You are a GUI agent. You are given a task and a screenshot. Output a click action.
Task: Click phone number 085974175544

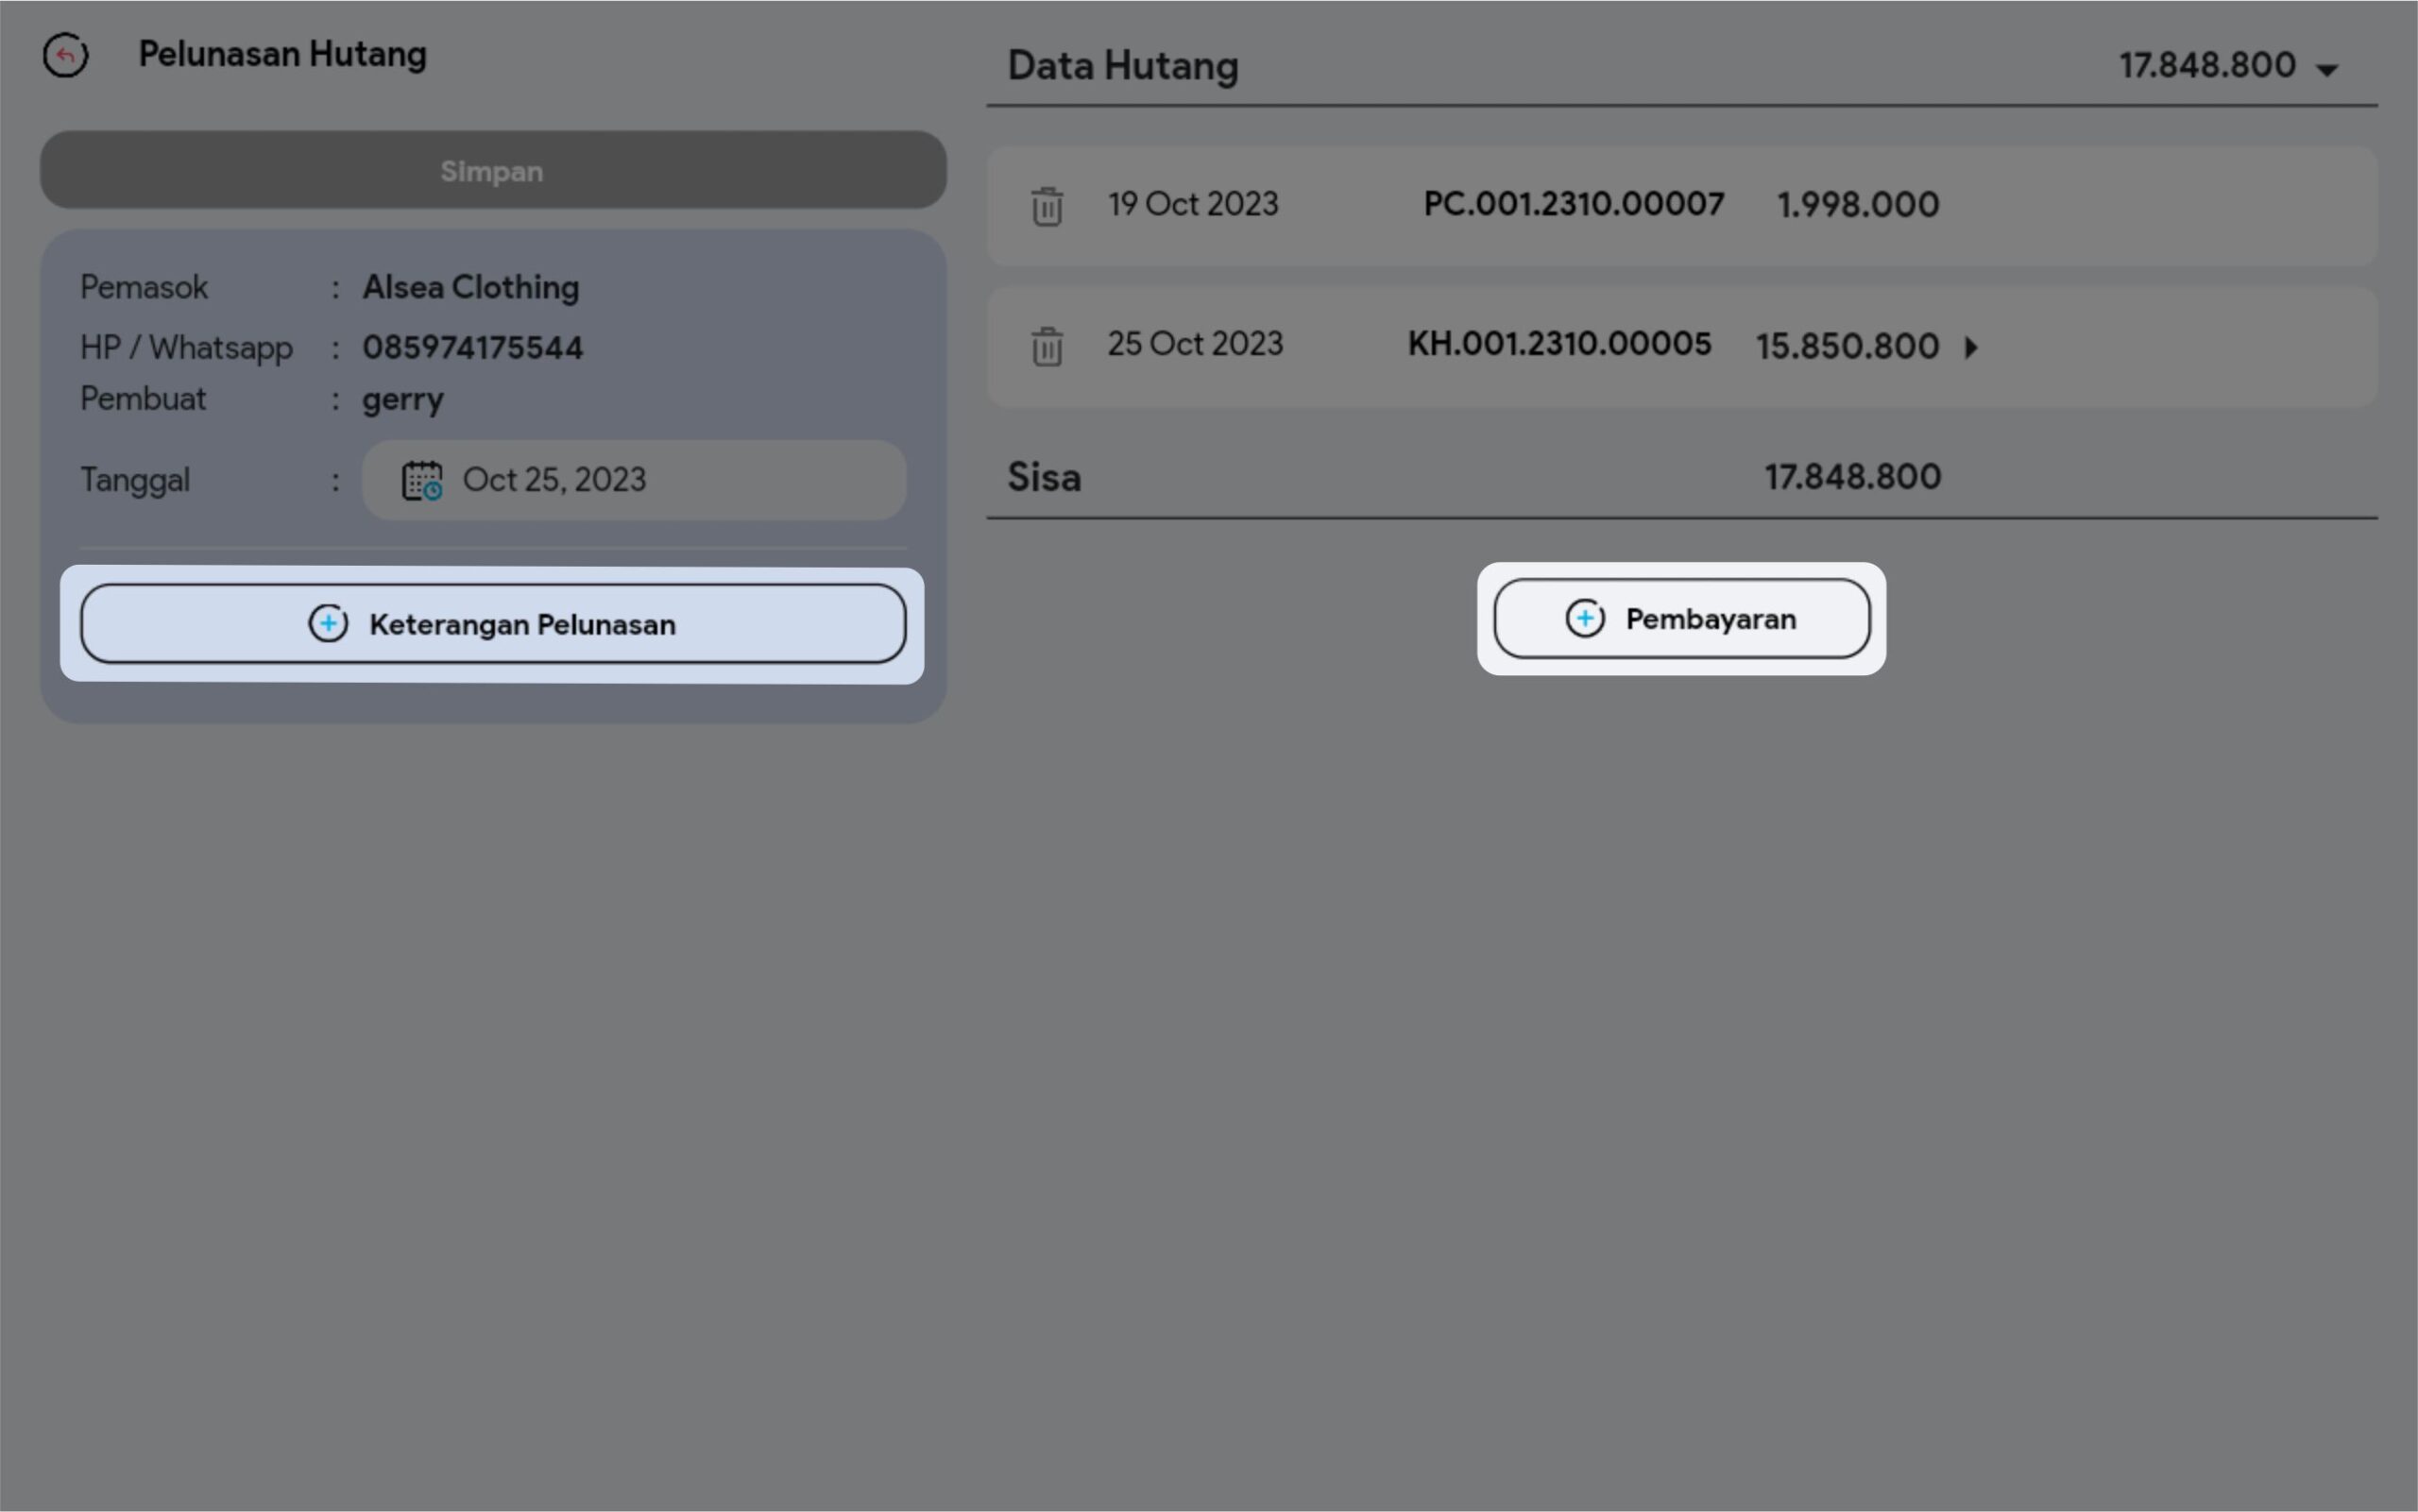pos(472,348)
